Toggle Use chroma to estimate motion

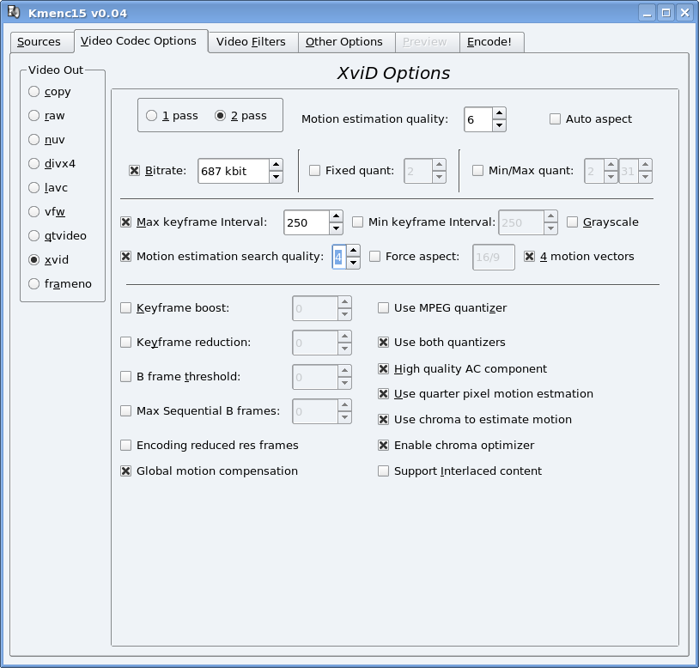[383, 420]
